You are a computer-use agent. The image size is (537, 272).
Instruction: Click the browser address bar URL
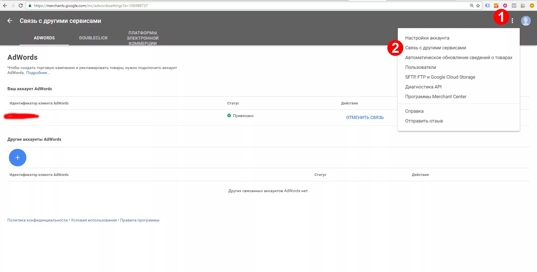(91, 6)
